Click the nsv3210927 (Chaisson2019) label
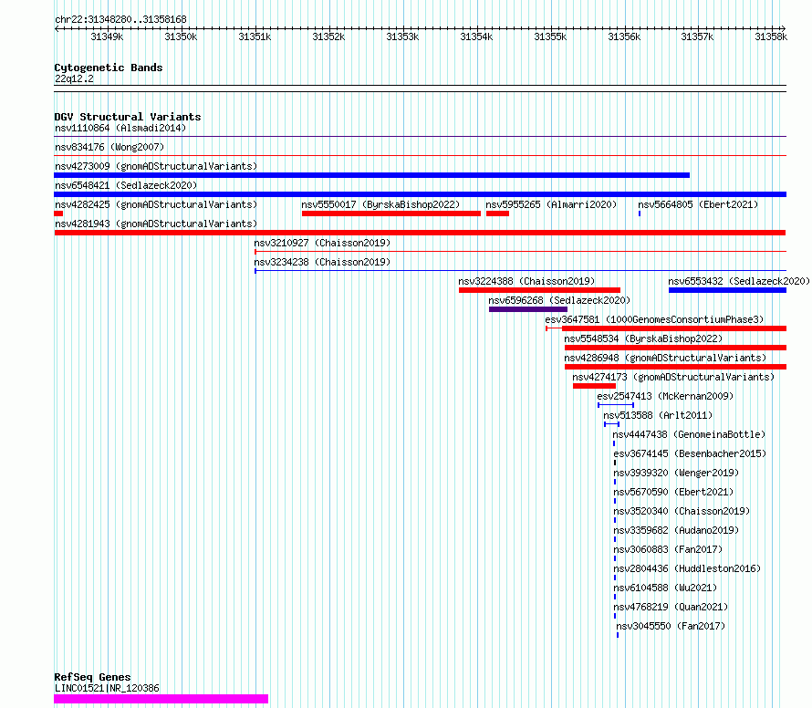 tap(322, 243)
